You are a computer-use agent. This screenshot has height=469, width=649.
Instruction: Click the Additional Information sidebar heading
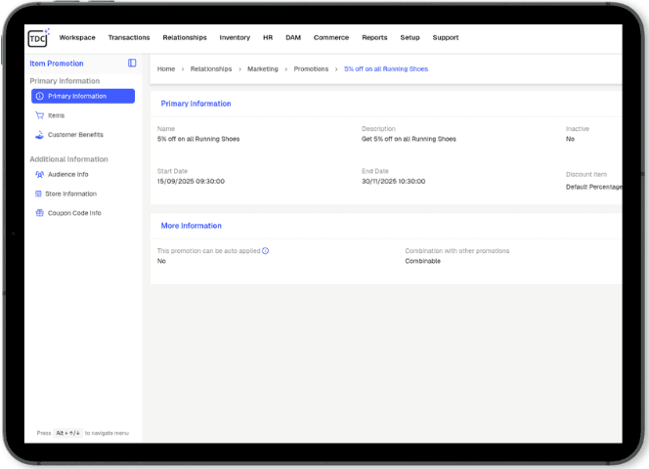[68, 159]
